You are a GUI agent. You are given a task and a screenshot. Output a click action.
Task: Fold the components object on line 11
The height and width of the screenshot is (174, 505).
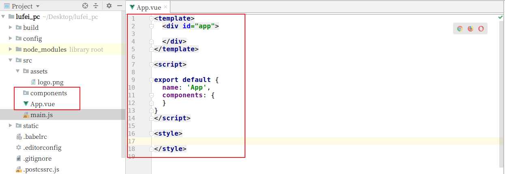151,95
